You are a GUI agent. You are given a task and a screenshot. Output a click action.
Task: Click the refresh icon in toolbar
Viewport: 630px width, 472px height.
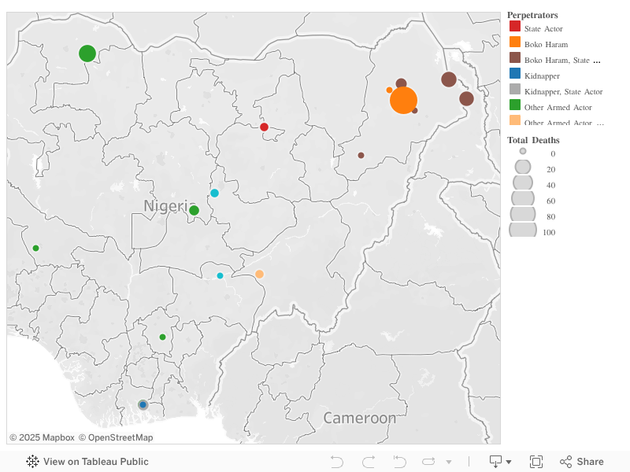(x=428, y=462)
